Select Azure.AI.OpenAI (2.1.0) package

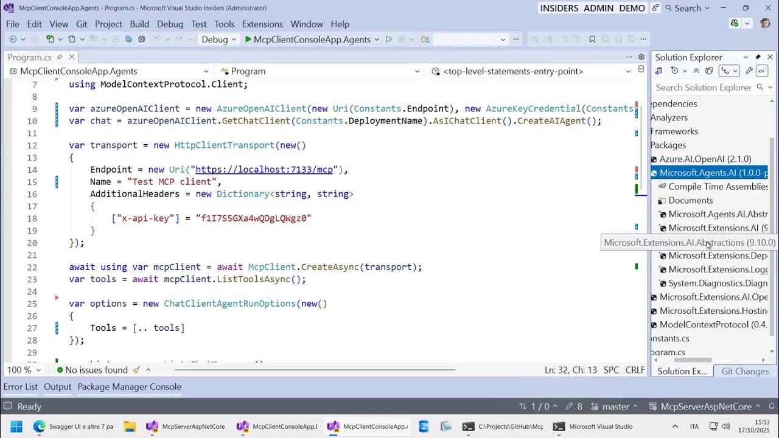pyautogui.click(x=705, y=159)
